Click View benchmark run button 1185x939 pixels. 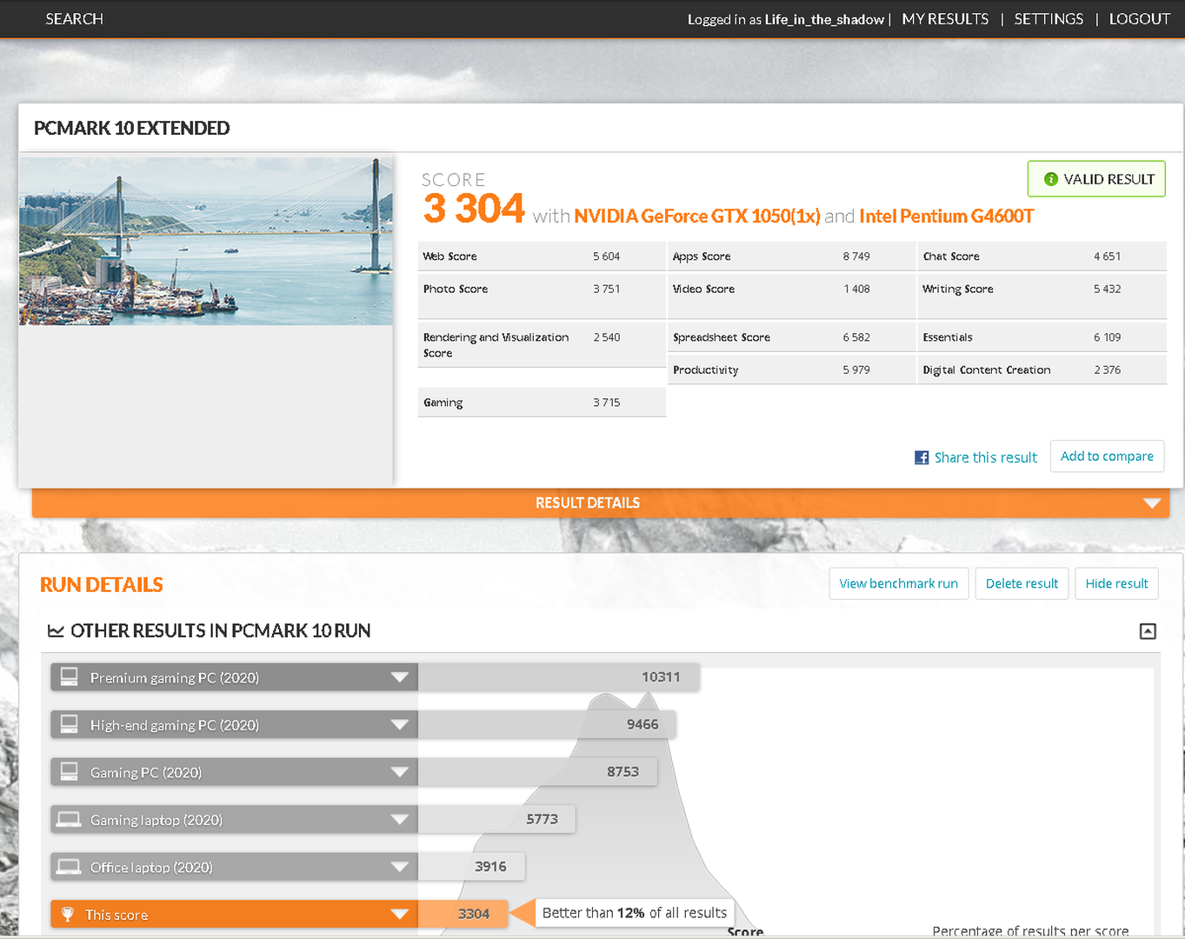click(x=898, y=583)
